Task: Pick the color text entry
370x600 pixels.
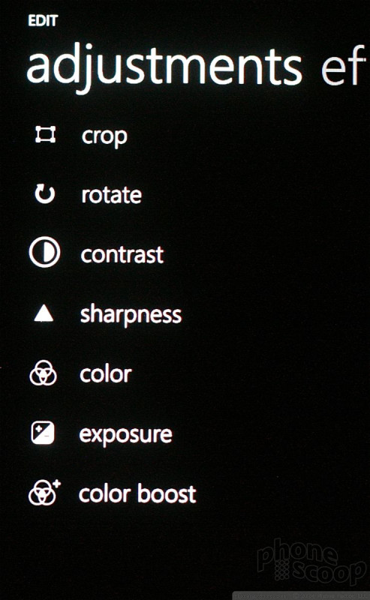Action: 106,373
